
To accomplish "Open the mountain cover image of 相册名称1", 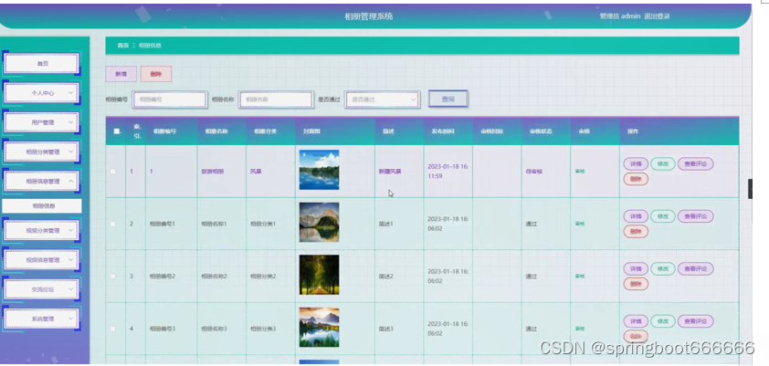I will pyautogui.click(x=320, y=223).
